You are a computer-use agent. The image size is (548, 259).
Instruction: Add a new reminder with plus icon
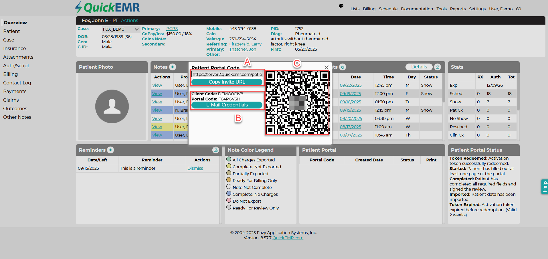110,150
